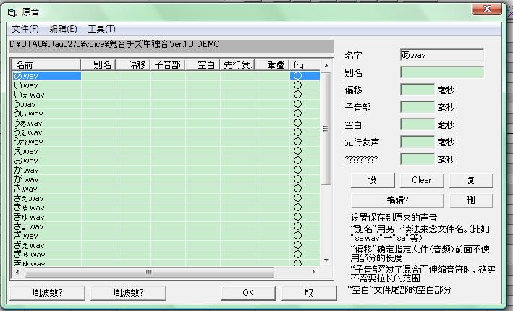Select the き.wav row
The height and width of the screenshot is (311, 513).
pos(166,189)
